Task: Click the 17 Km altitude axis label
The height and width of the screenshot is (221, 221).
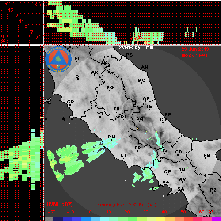Action: [x=5, y=4]
